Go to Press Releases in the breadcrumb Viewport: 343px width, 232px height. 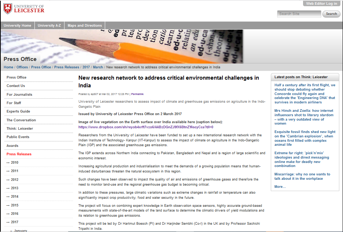pyautogui.click(x=67, y=67)
